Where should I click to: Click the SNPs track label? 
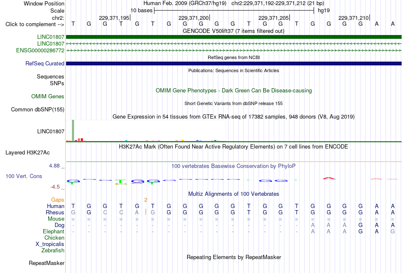(57, 83)
